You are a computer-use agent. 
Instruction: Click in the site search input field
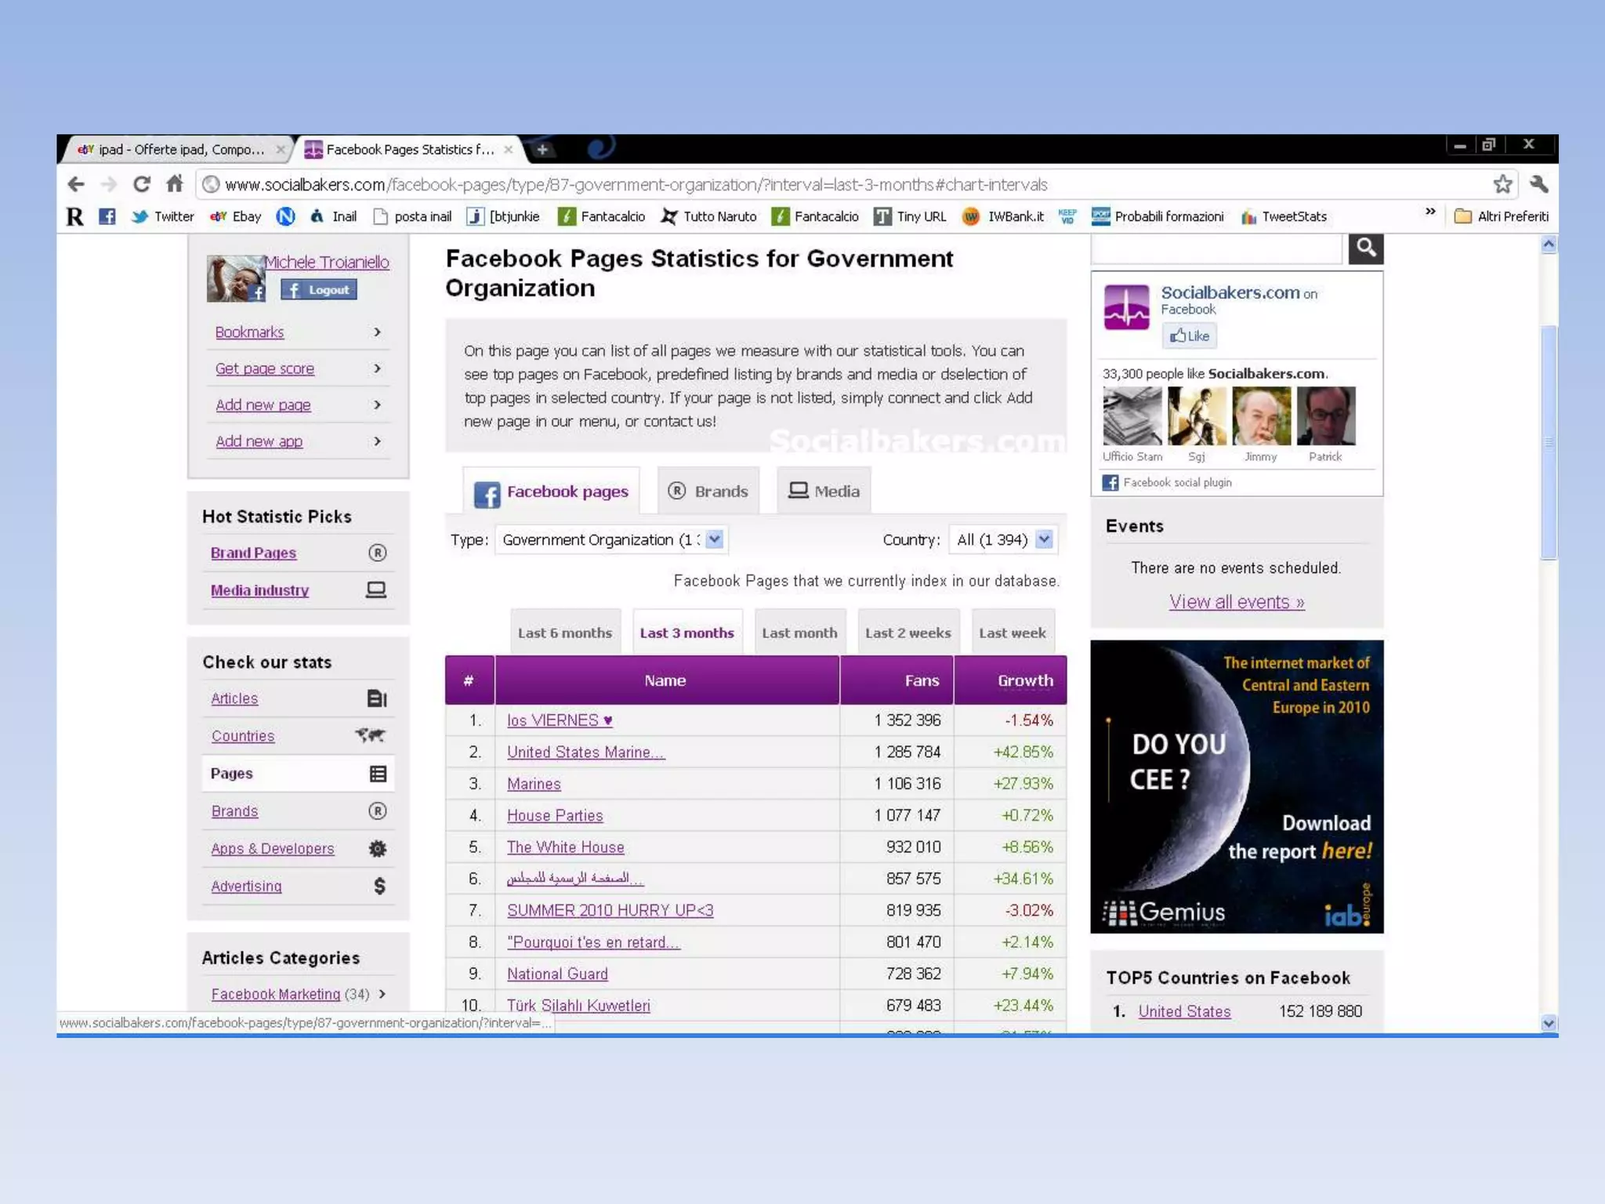tap(1216, 248)
